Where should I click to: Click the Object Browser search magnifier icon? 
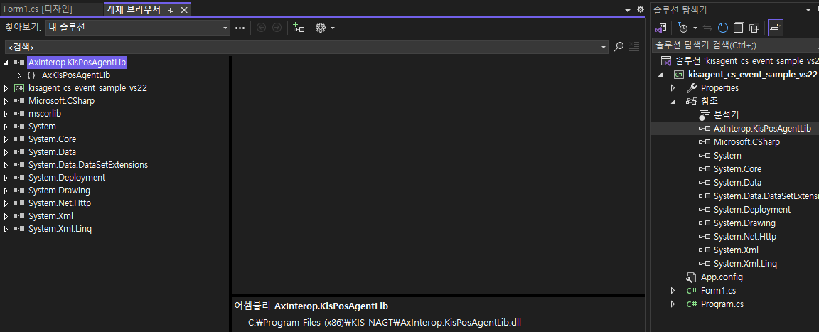pos(619,47)
